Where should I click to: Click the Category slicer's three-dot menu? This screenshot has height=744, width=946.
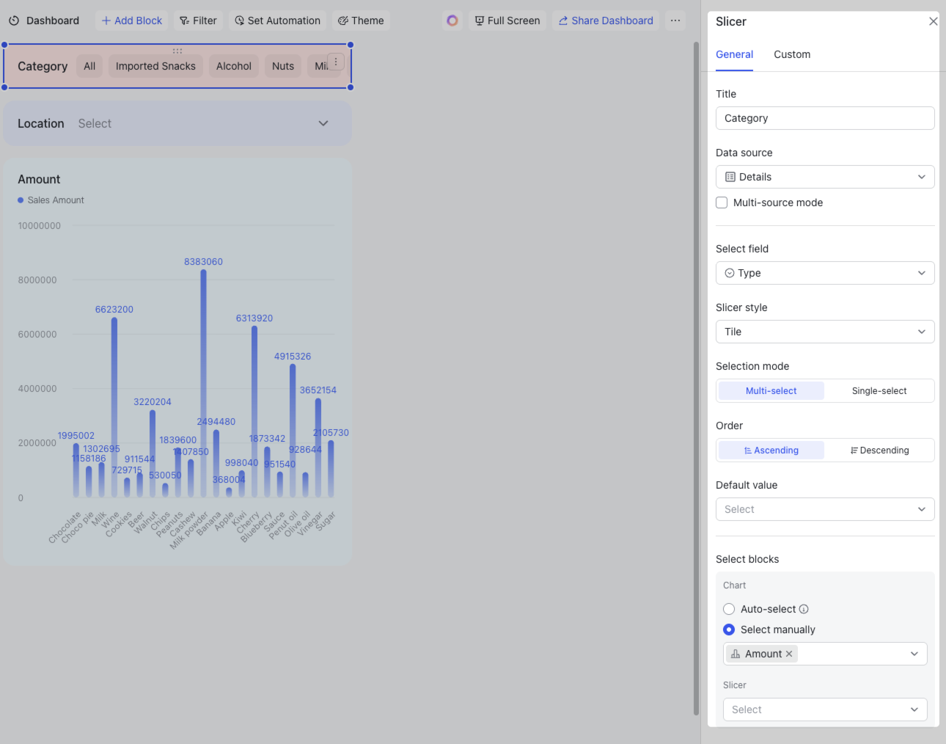[336, 62]
